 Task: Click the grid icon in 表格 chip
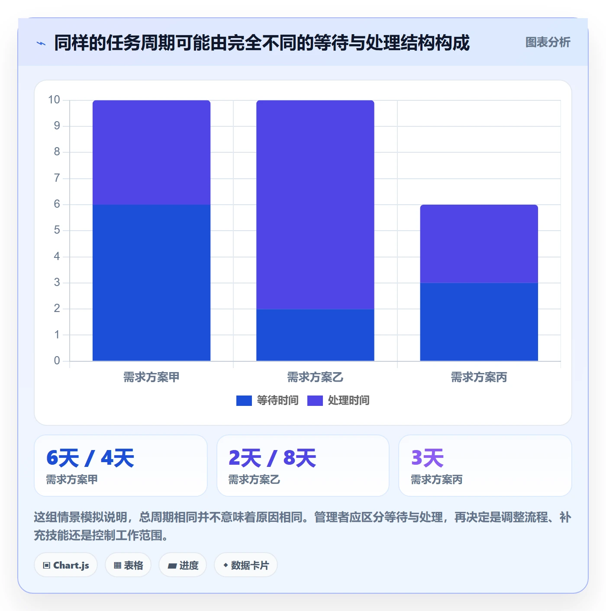(117, 566)
